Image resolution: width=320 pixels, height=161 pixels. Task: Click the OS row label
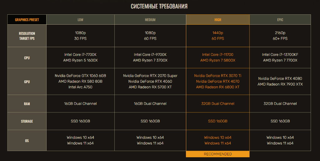coord(27,141)
